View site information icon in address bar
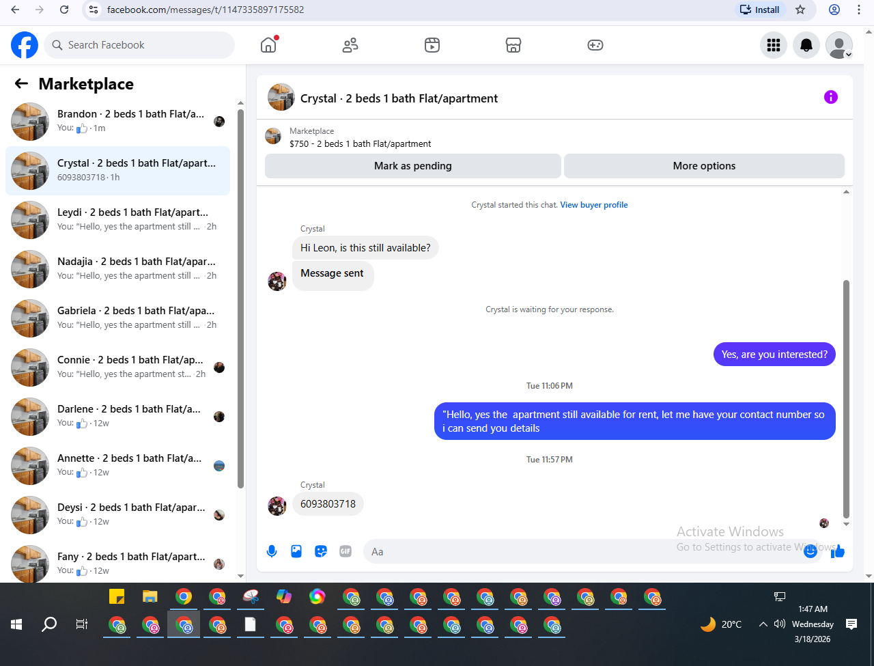The height and width of the screenshot is (666, 874). [94, 10]
